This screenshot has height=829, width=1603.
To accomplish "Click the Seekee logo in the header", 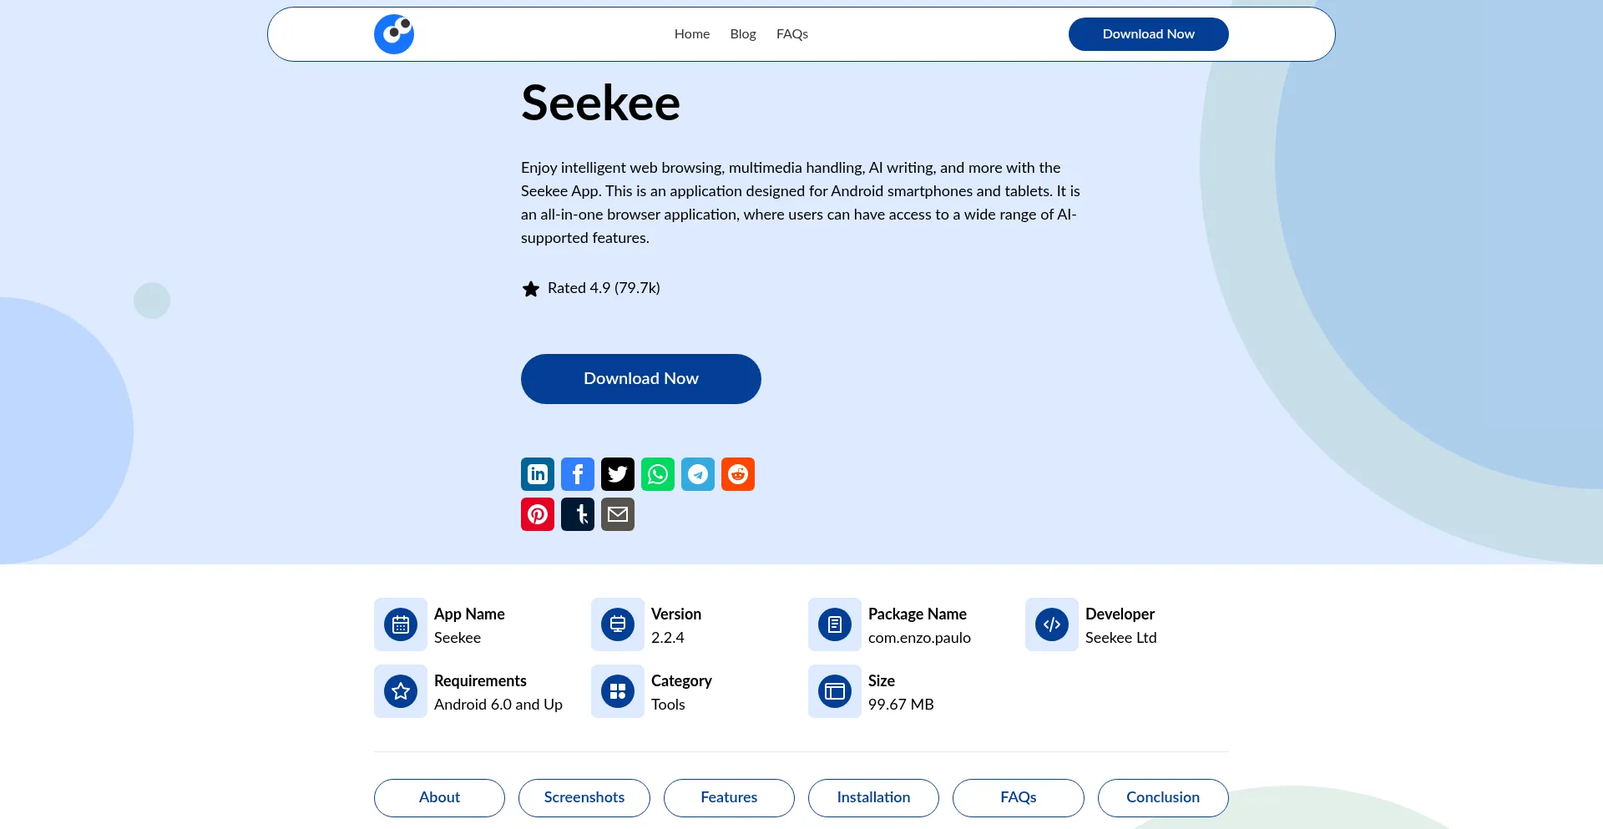I will [393, 33].
